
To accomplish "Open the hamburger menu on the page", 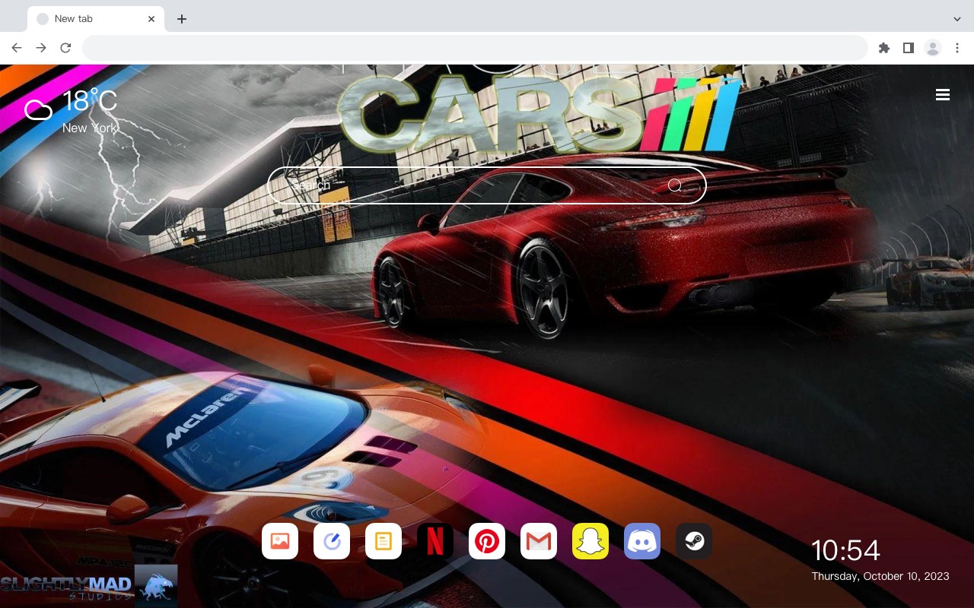I will (x=943, y=95).
